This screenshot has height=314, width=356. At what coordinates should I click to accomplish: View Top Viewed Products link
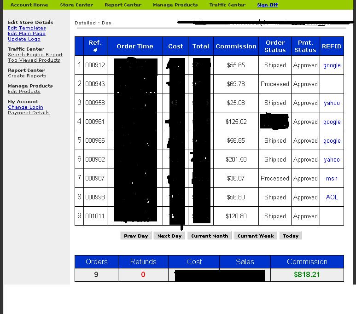pyautogui.click(x=34, y=60)
